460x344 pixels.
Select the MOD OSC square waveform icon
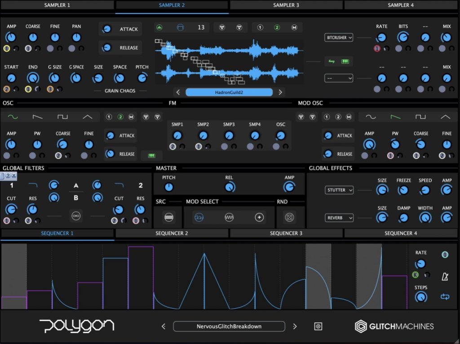(x=420, y=117)
